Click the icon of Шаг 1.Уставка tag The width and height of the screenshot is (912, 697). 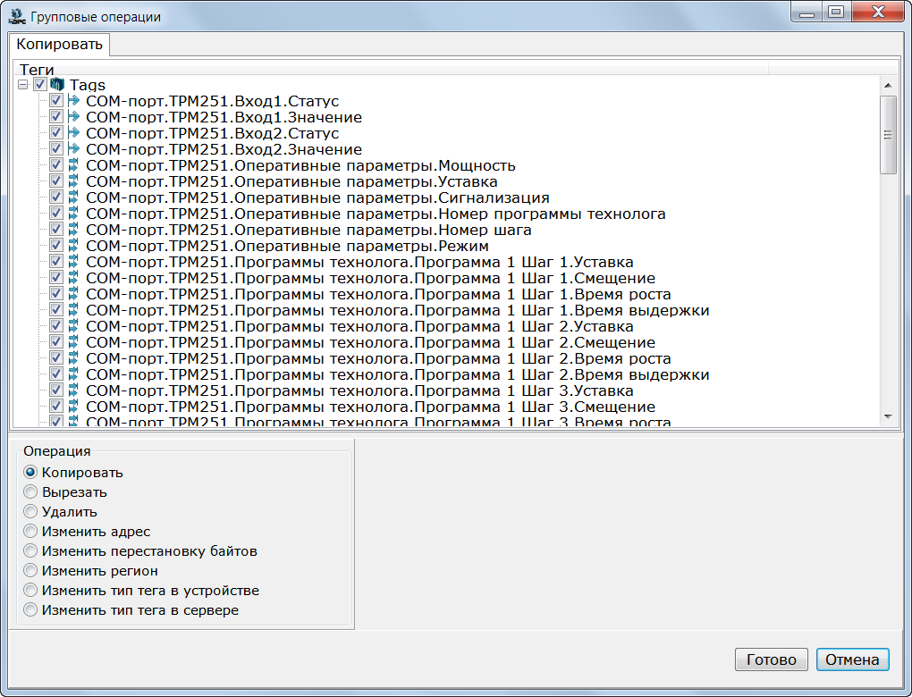73,262
